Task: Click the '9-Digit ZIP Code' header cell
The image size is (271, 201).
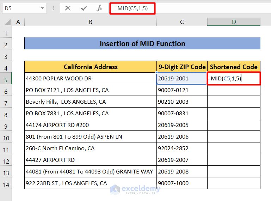Action: tap(182, 67)
